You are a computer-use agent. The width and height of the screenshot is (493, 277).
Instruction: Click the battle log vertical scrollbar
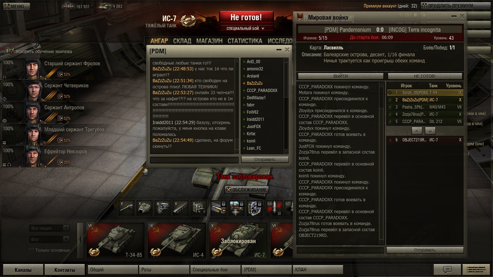pyautogui.click(x=381, y=163)
